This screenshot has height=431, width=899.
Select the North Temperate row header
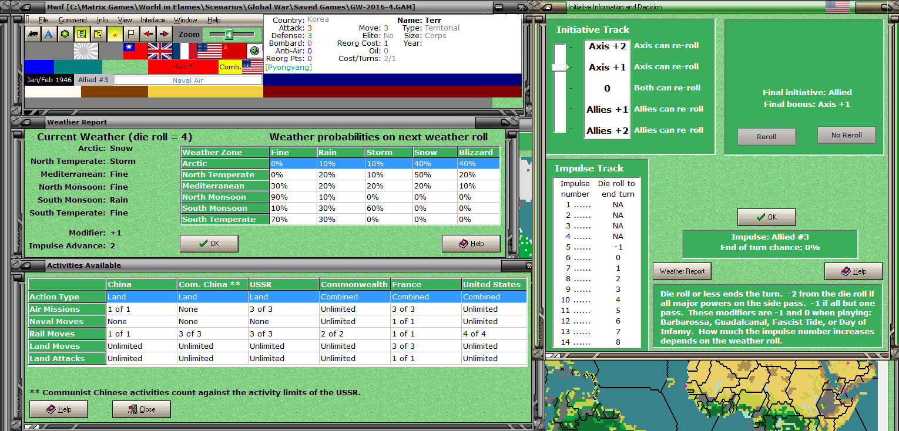pyautogui.click(x=225, y=175)
